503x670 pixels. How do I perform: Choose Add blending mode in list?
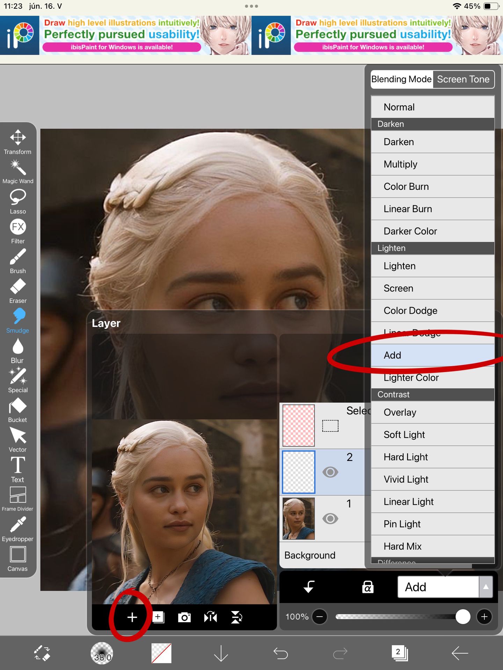click(432, 355)
